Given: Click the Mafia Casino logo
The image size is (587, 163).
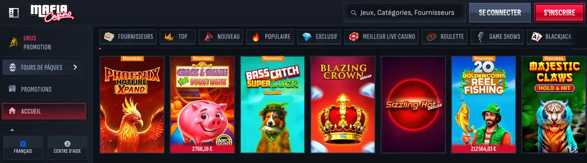Looking at the screenshot, I should coord(52,13).
